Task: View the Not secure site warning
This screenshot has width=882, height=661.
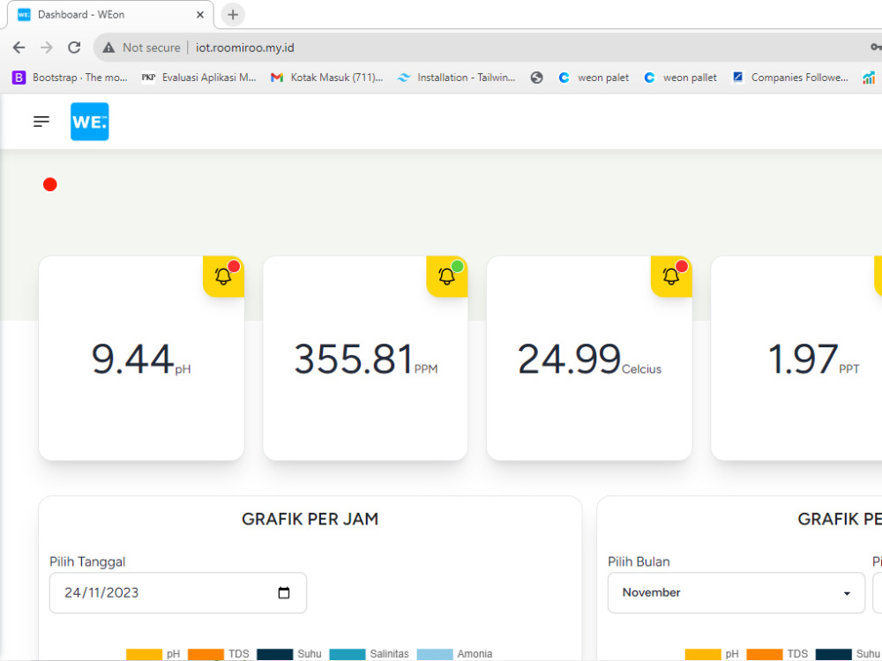Action: (141, 48)
